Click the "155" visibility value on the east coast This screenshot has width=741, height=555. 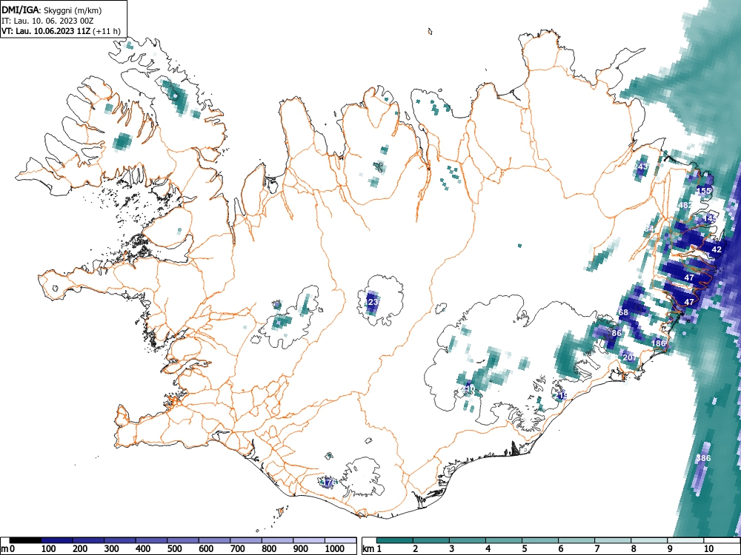704,191
